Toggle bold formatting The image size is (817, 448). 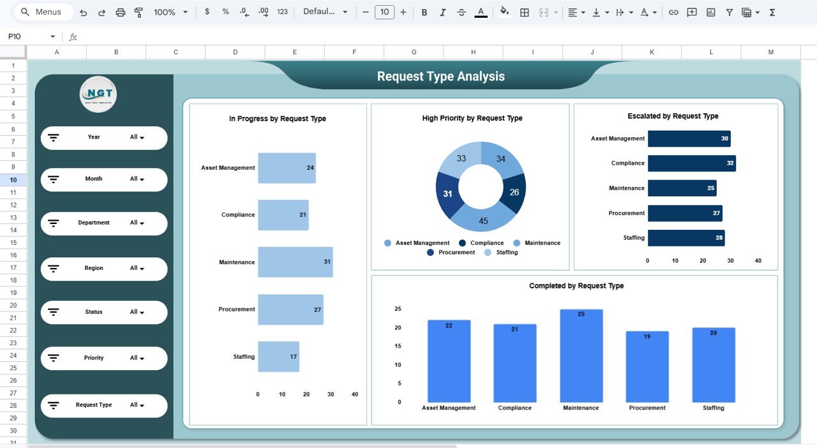click(x=424, y=12)
